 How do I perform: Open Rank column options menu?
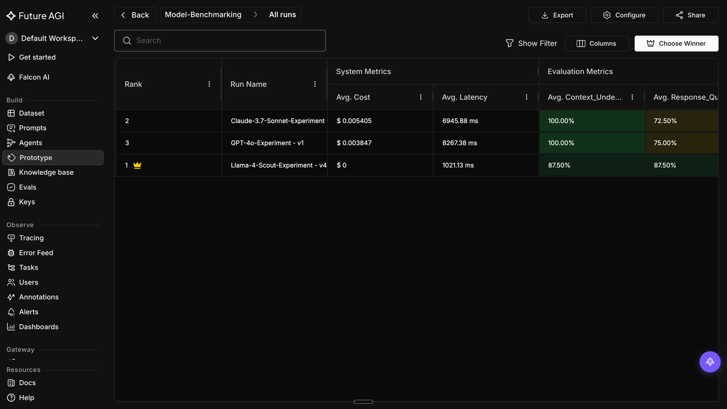209,84
